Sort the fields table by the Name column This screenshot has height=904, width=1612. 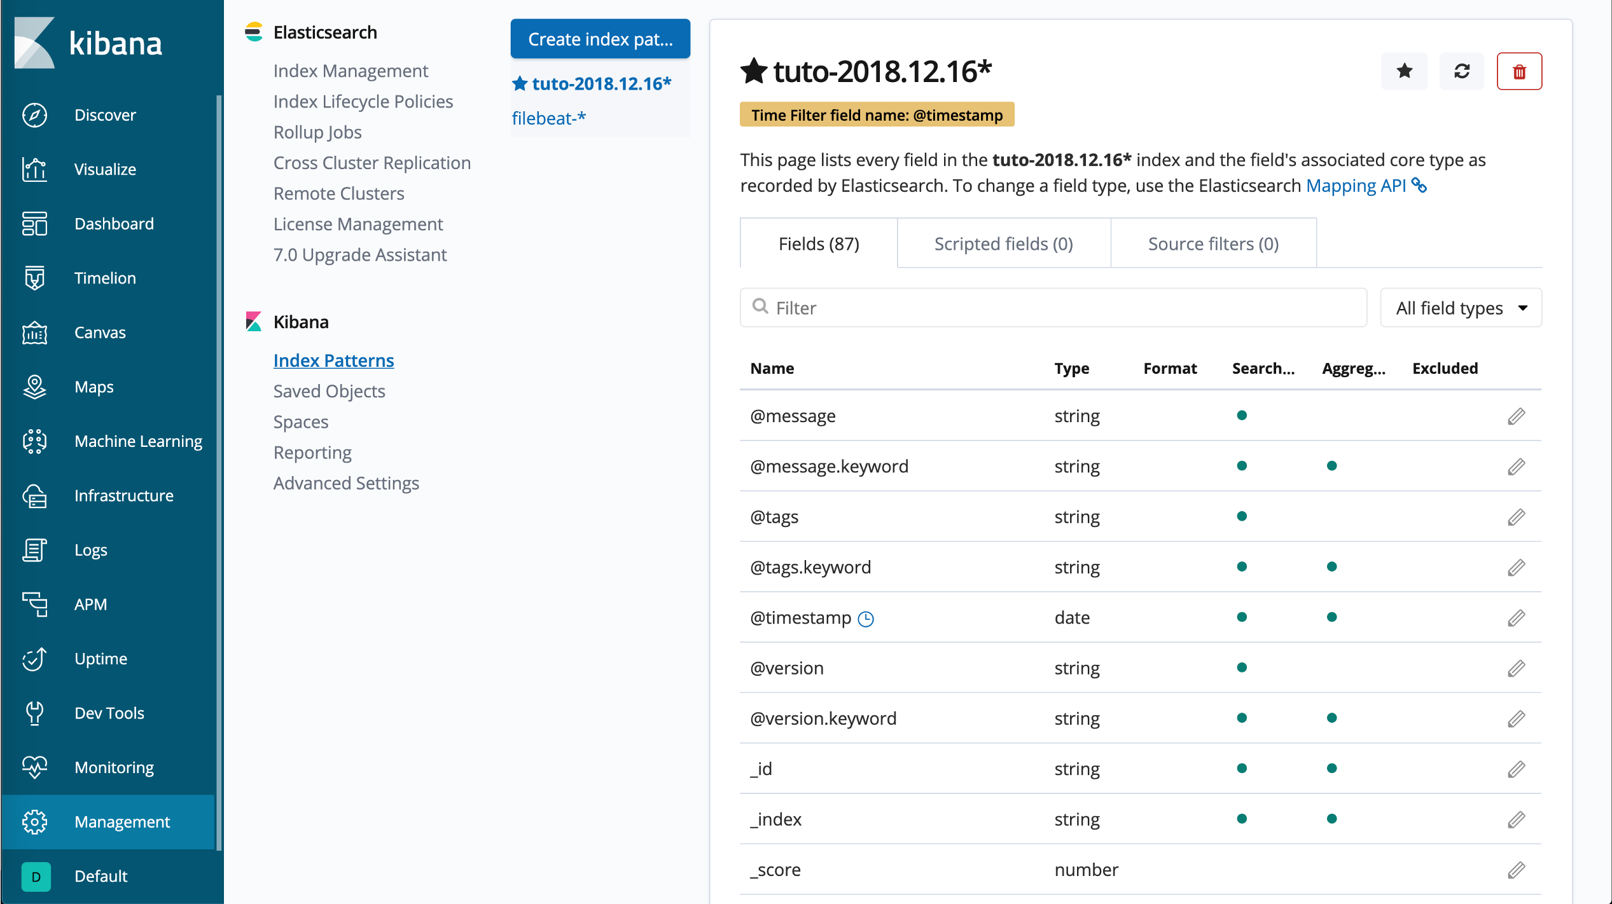click(772, 368)
